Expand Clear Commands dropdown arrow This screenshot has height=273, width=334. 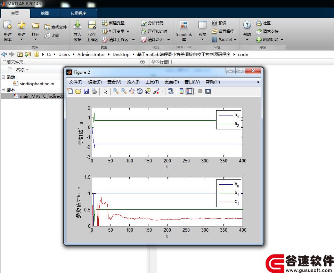[169, 40]
